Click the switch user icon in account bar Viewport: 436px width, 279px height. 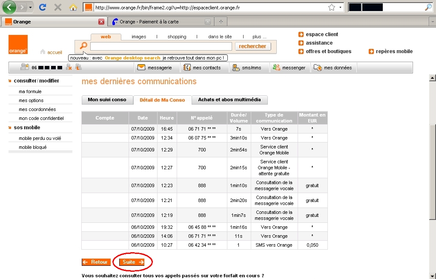point(78,67)
